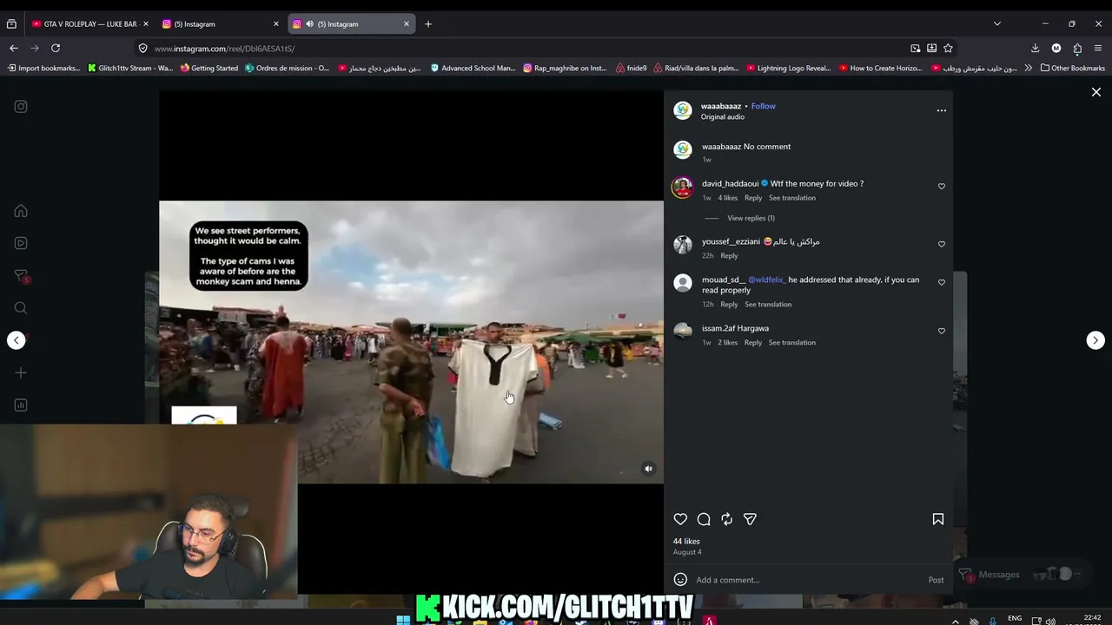
Task: Close the active Instagram tab
Action: (406, 24)
